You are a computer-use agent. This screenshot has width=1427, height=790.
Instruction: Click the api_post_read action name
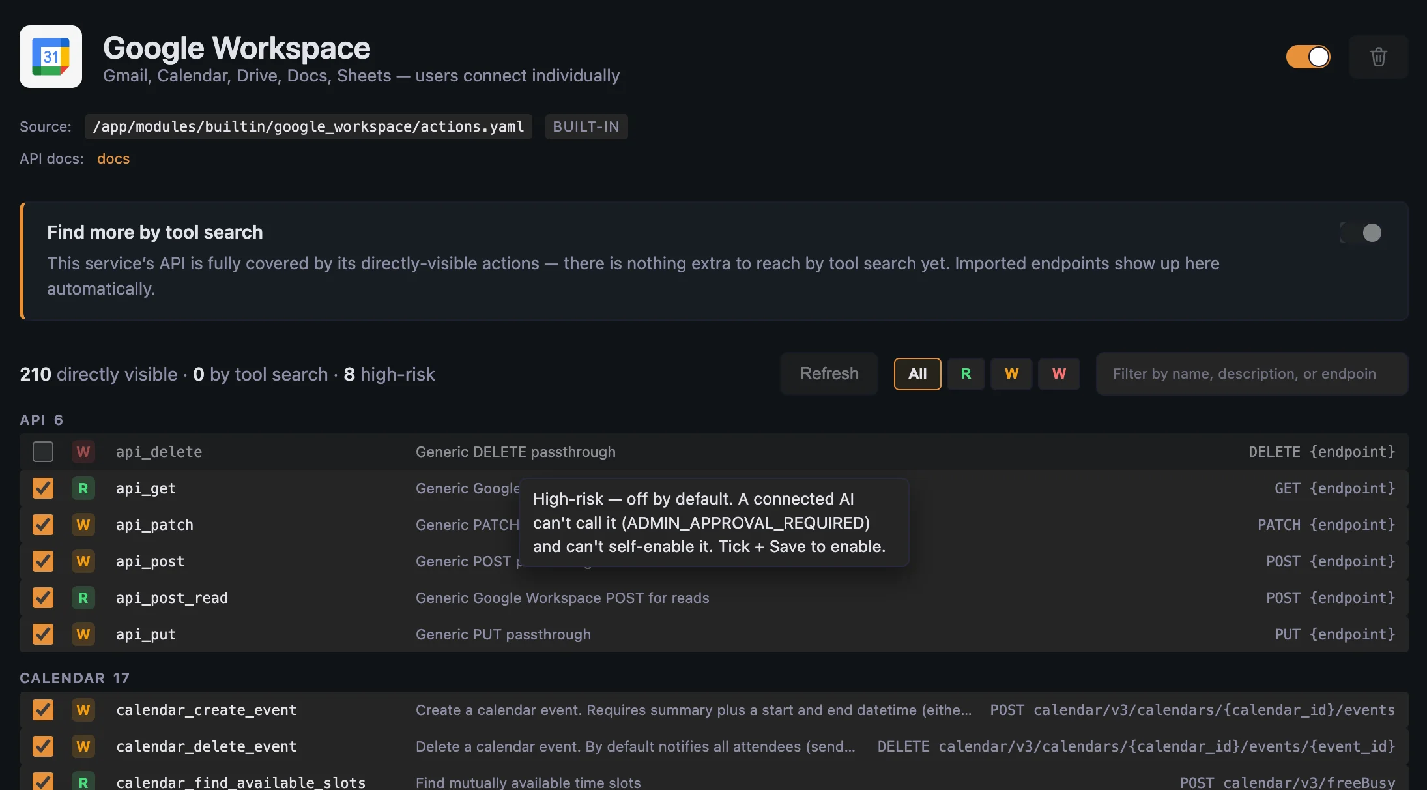[172, 598]
